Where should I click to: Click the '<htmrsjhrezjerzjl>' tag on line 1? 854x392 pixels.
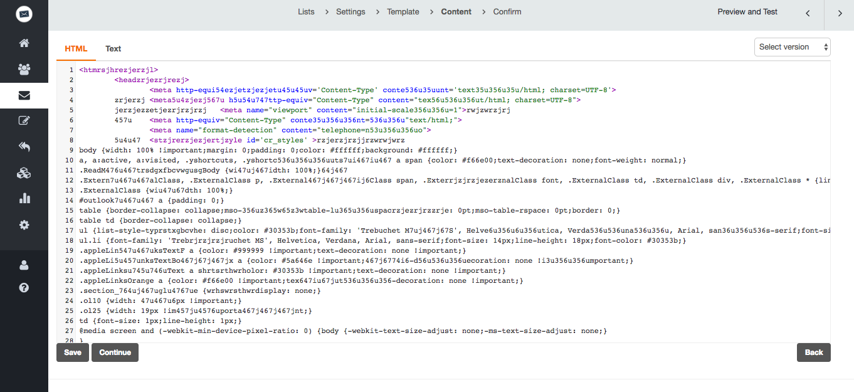coord(119,70)
